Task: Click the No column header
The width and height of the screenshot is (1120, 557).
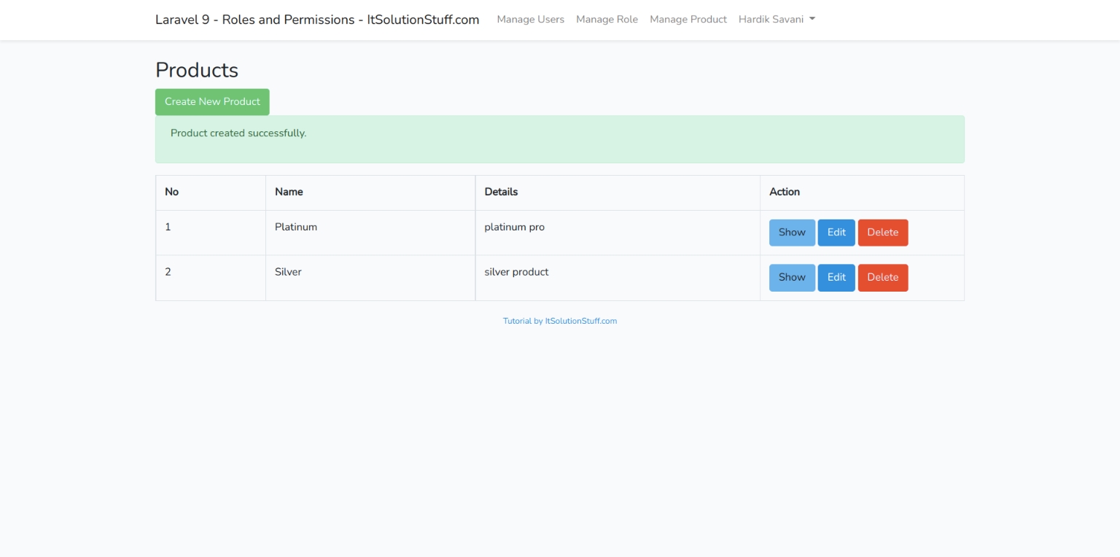Action: point(171,192)
